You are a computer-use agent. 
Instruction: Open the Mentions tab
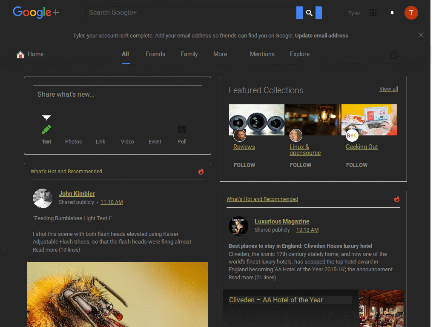(x=262, y=54)
